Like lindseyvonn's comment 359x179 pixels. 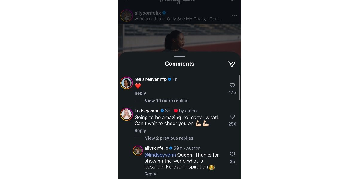coord(232,117)
